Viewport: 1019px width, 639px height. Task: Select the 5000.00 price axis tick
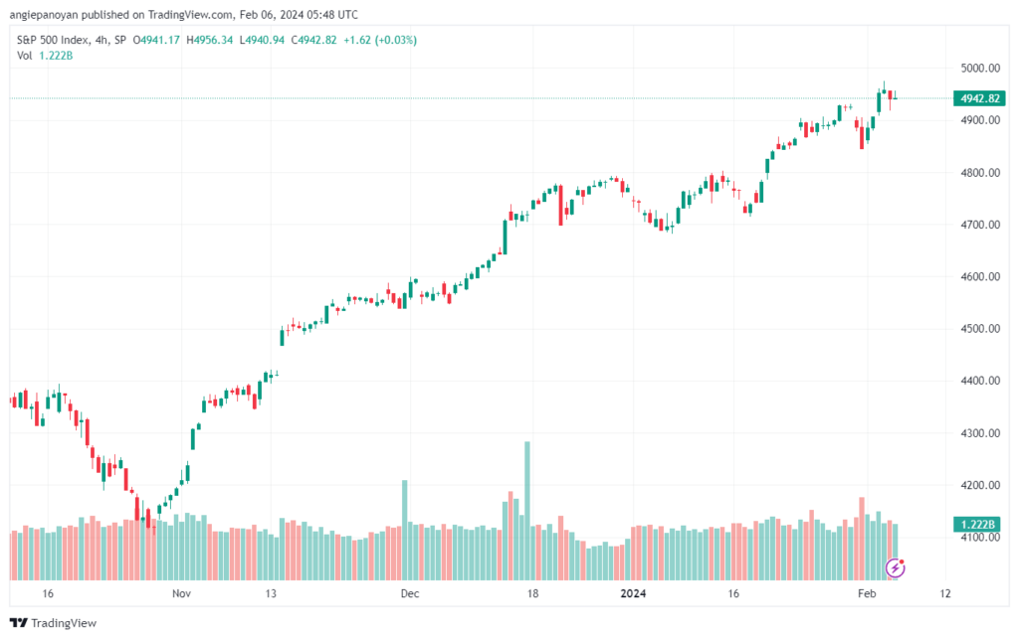(x=980, y=69)
